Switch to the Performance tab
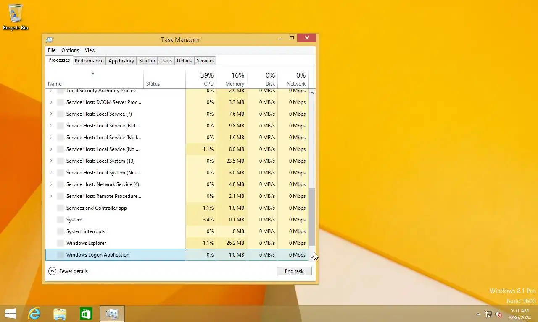Image resolution: width=538 pixels, height=322 pixels. coord(89,61)
